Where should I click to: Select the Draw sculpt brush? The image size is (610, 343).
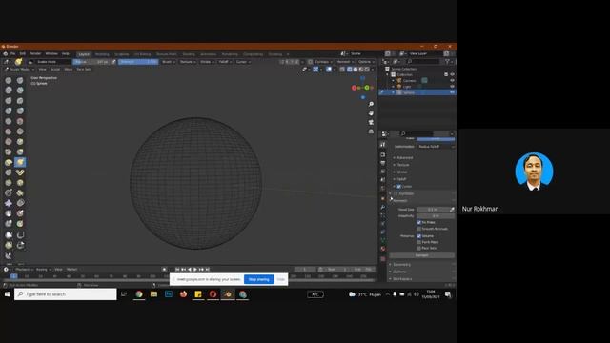[9, 80]
